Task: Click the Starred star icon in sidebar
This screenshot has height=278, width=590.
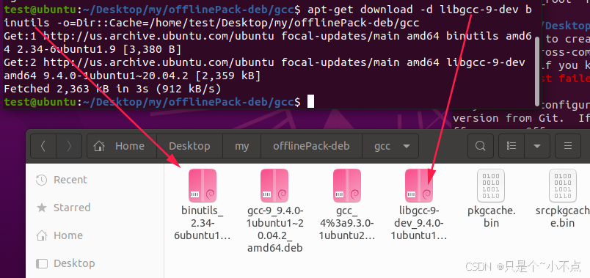Action: click(41, 208)
